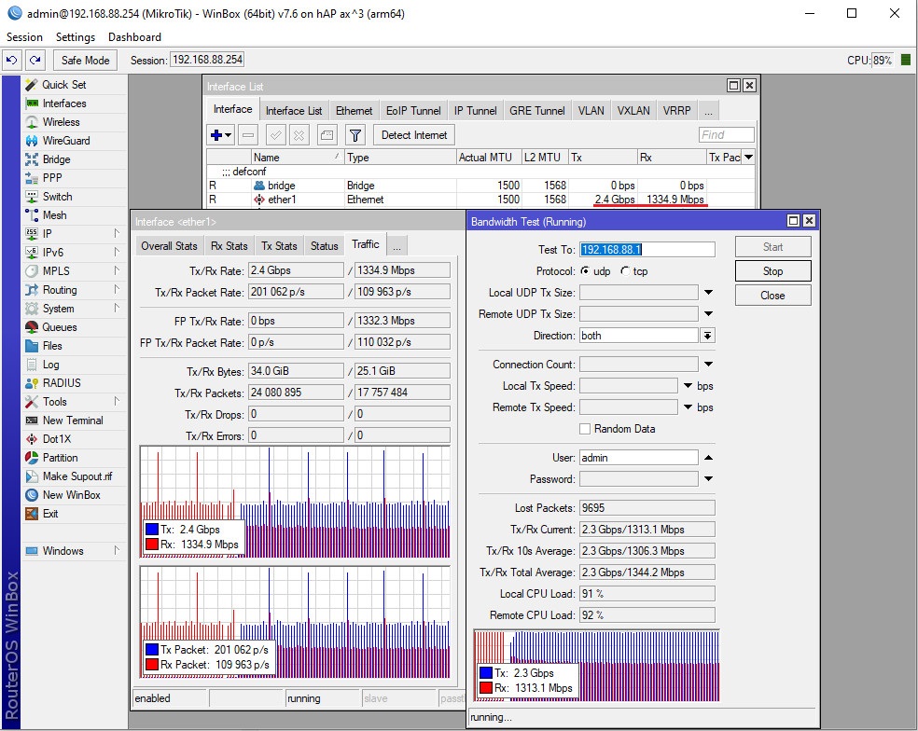Switch to the Overall Stats tab
This screenshot has height=731, width=918.
pyautogui.click(x=169, y=246)
